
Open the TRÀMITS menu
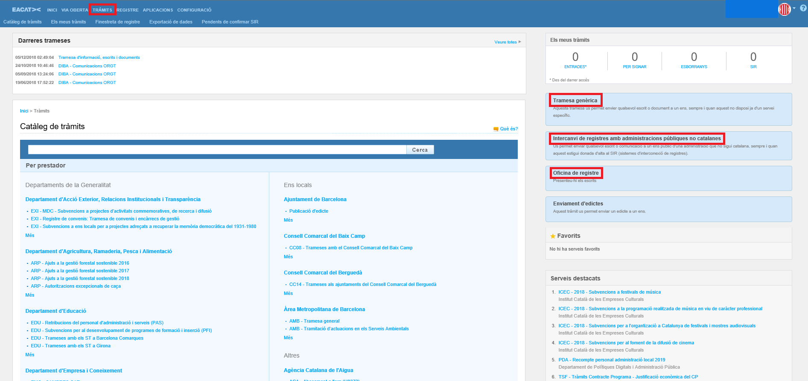pos(102,10)
